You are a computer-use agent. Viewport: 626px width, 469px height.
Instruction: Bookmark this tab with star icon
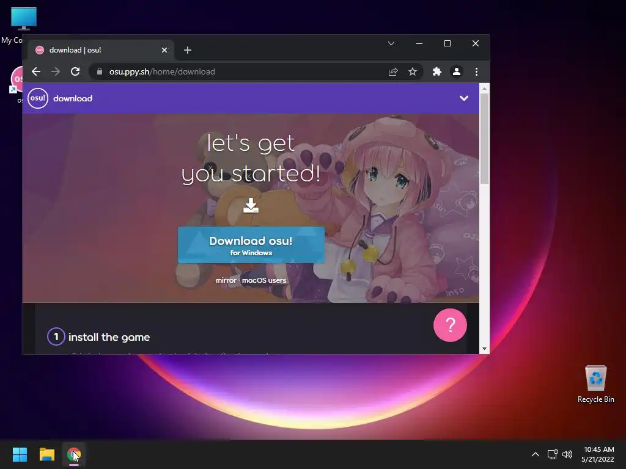click(413, 72)
